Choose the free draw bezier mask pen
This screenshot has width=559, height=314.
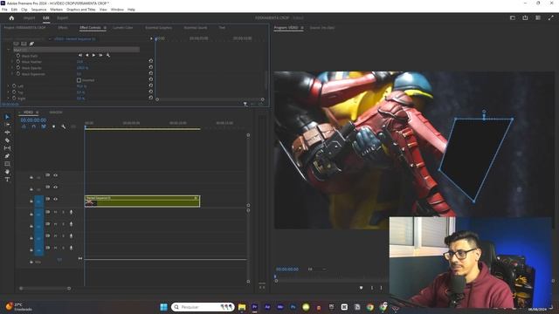tap(31, 44)
